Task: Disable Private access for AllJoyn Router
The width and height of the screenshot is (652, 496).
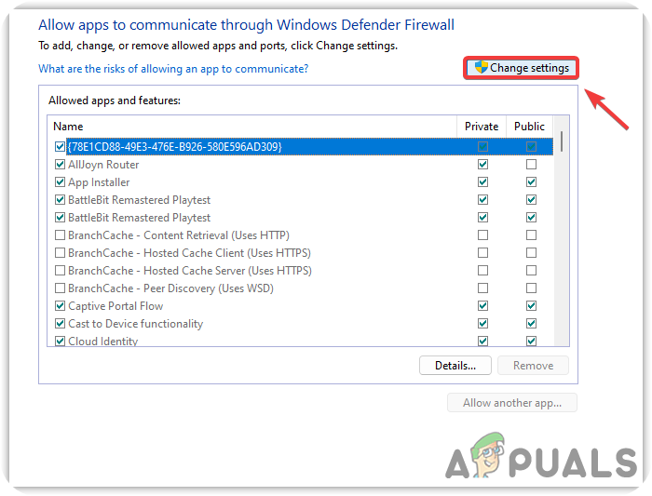Action: tap(482, 165)
